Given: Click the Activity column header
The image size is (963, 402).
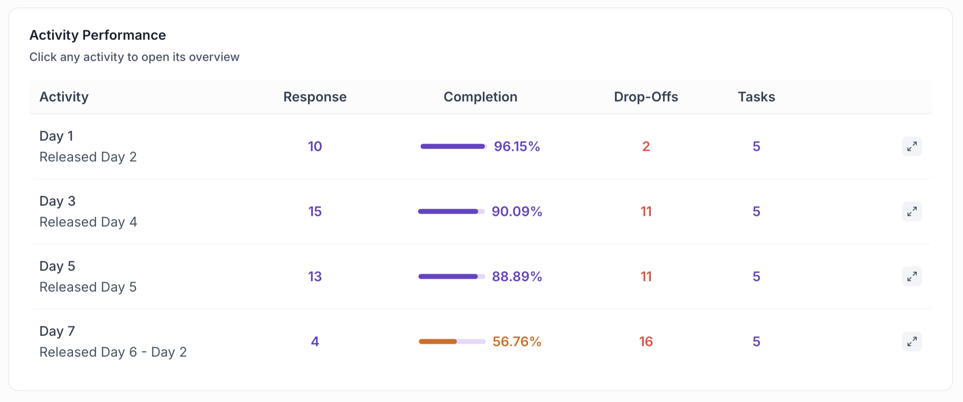Looking at the screenshot, I should (64, 97).
